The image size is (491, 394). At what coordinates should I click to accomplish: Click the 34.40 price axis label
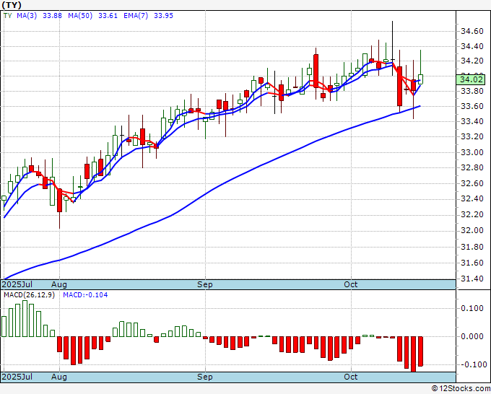(x=472, y=47)
